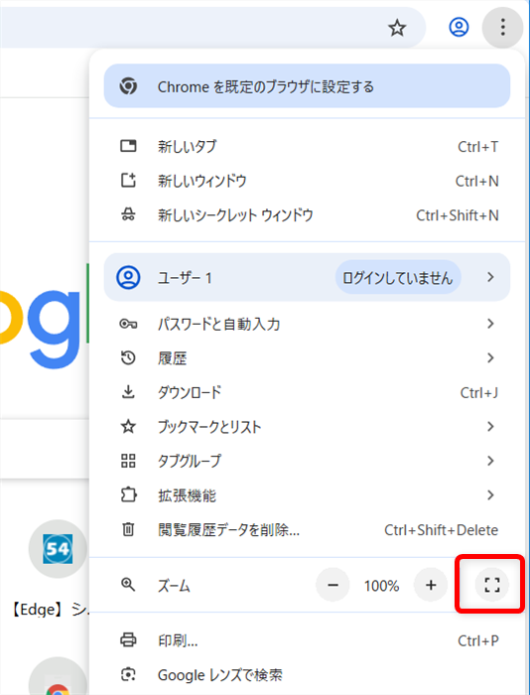530x695 pixels.
Task: Open 印刷... print dialog
Action: tap(307, 641)
